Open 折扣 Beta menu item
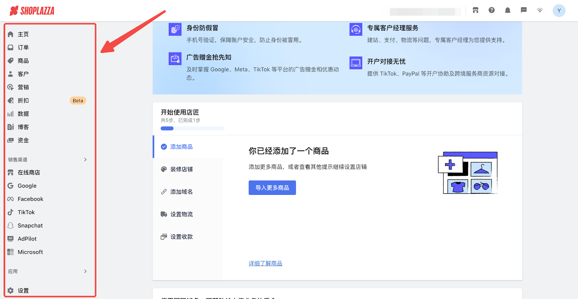The height and width of the screenshot is (299, 578). click(23, 101)
